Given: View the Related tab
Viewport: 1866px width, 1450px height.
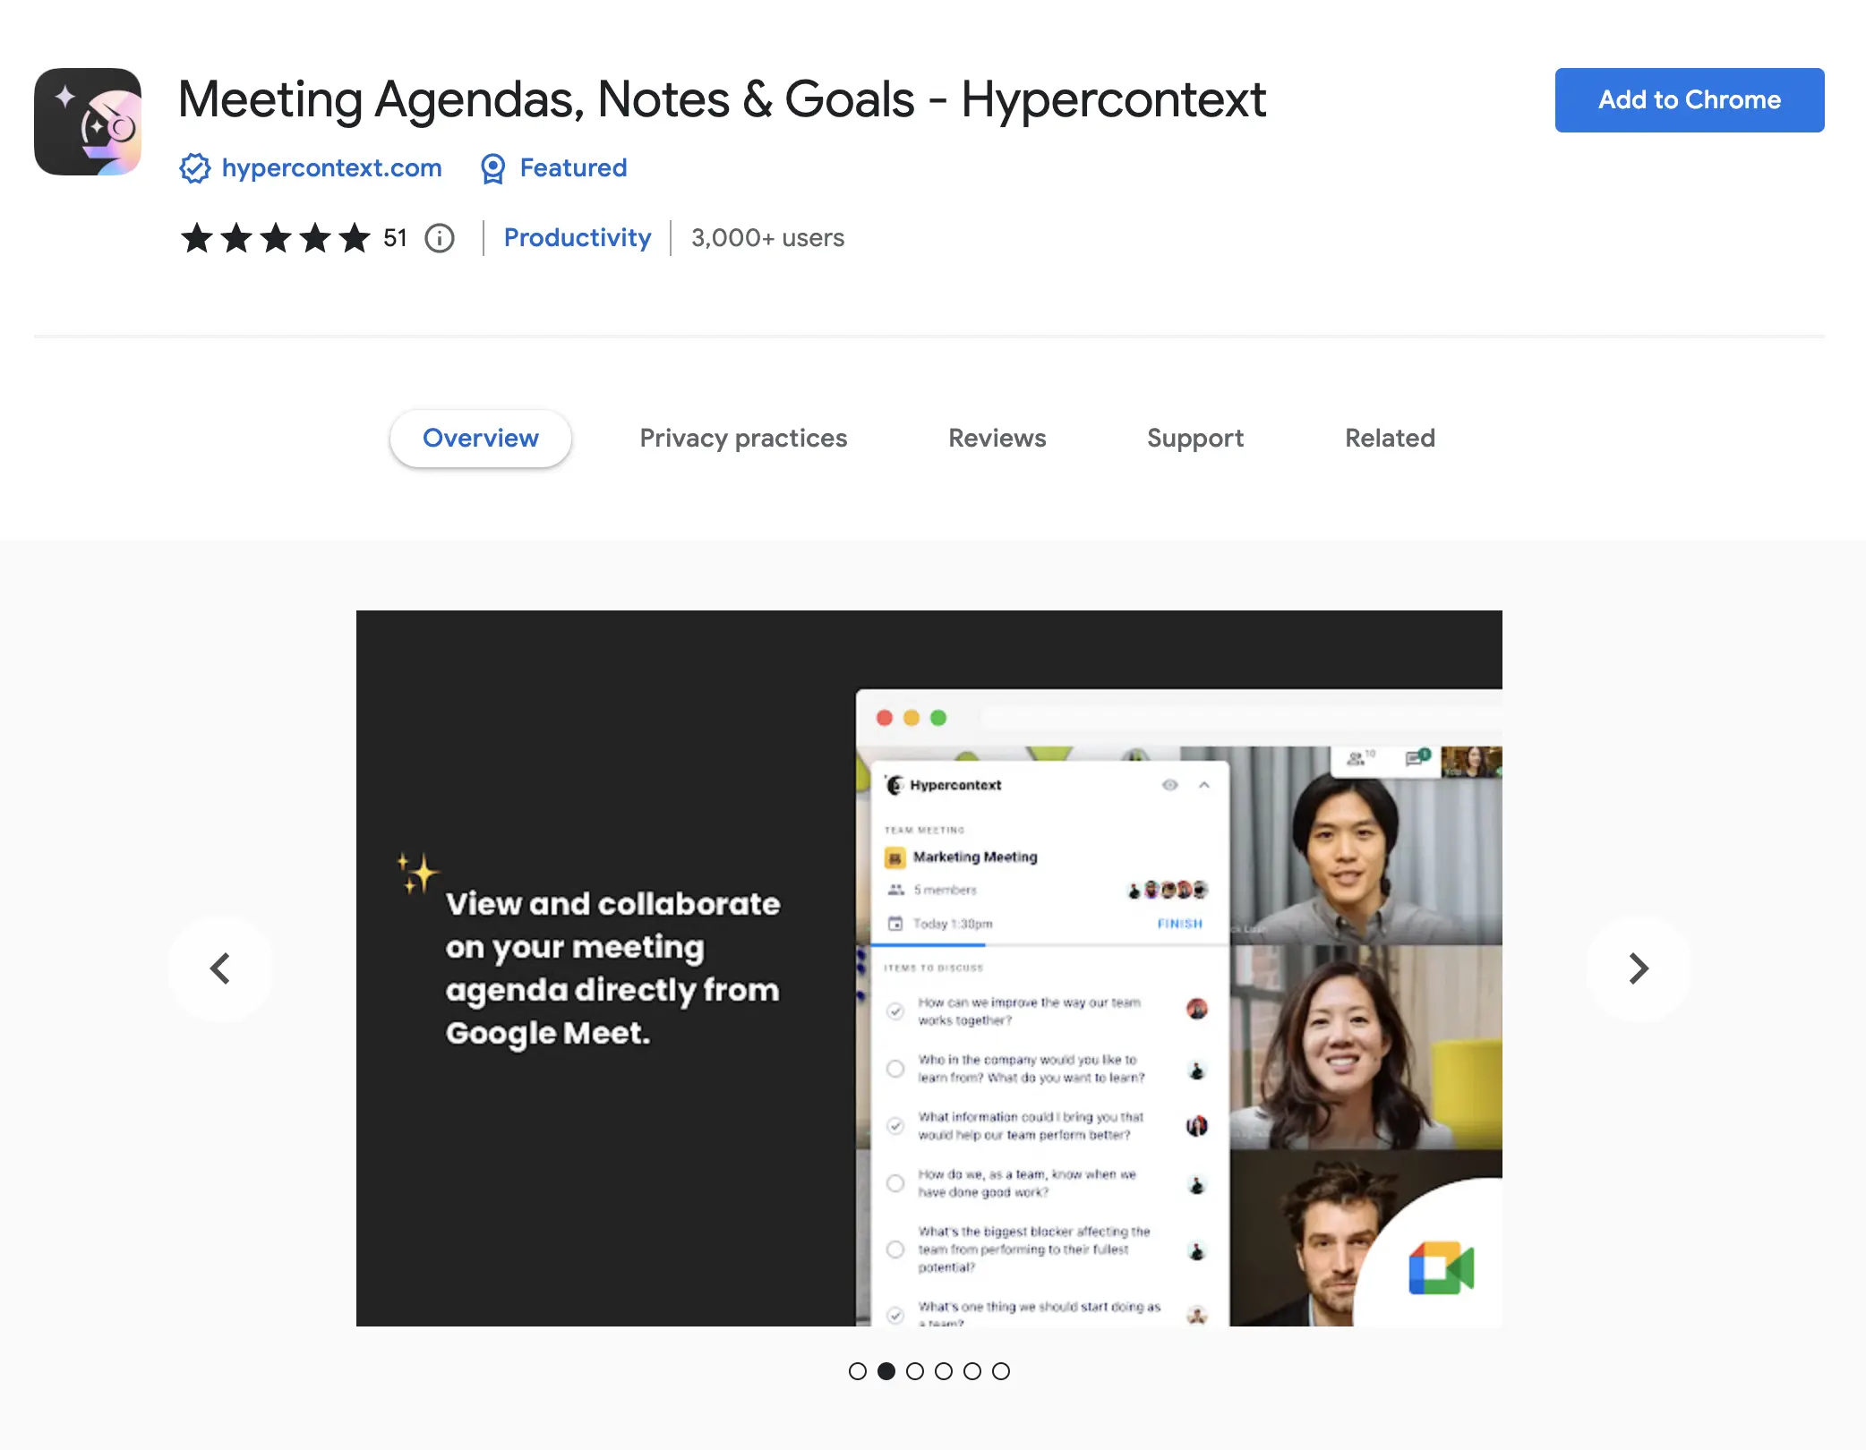Looking at the screenshot, I should click(x=1391, y=439).
